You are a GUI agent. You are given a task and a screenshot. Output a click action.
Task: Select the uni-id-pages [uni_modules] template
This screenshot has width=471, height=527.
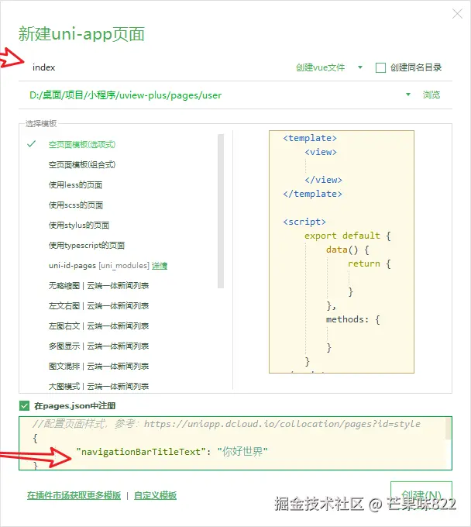[x=98, y=266]
